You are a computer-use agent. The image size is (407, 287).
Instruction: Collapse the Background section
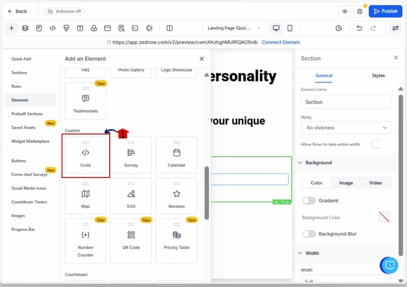300,163
